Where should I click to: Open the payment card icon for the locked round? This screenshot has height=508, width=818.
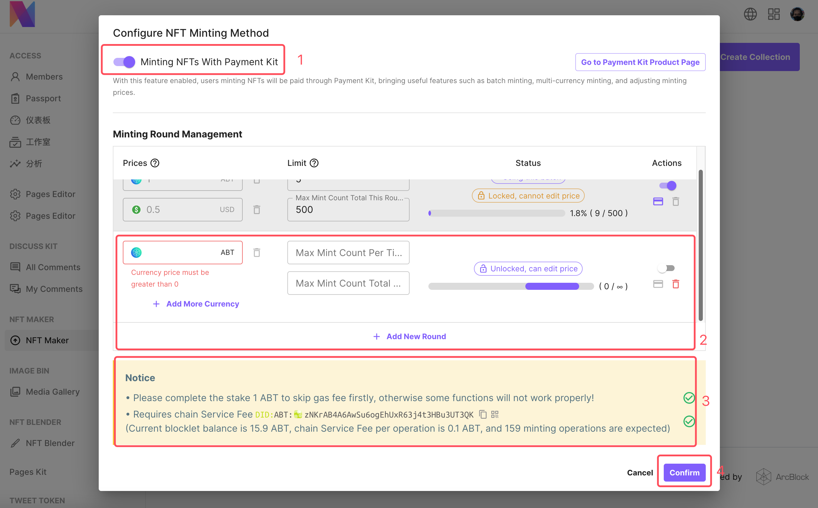click(x=658, y=202)
